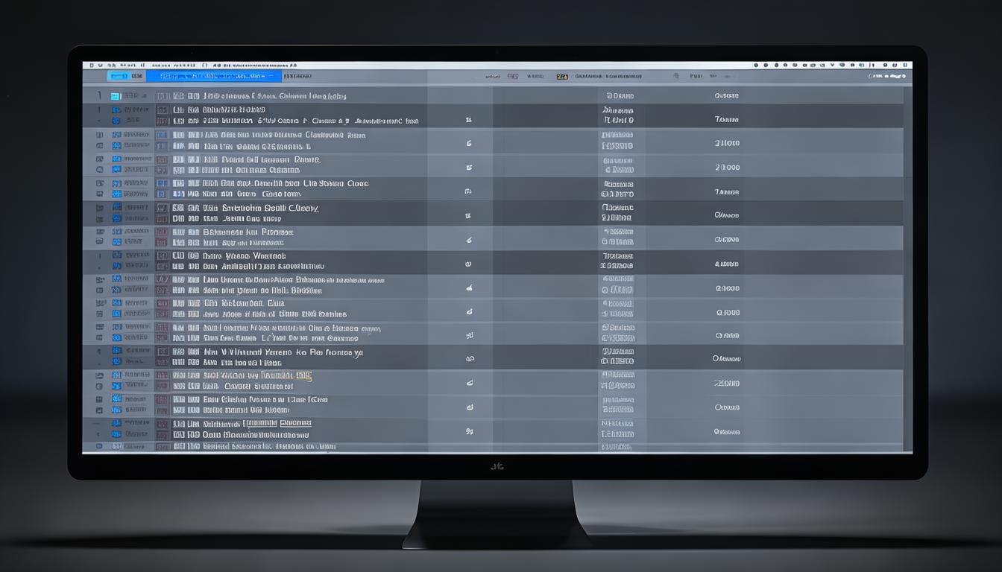The image size is (1002, 572).
Task: Select the highlighted blue tab in the toolbar
Action: point(213,76)
